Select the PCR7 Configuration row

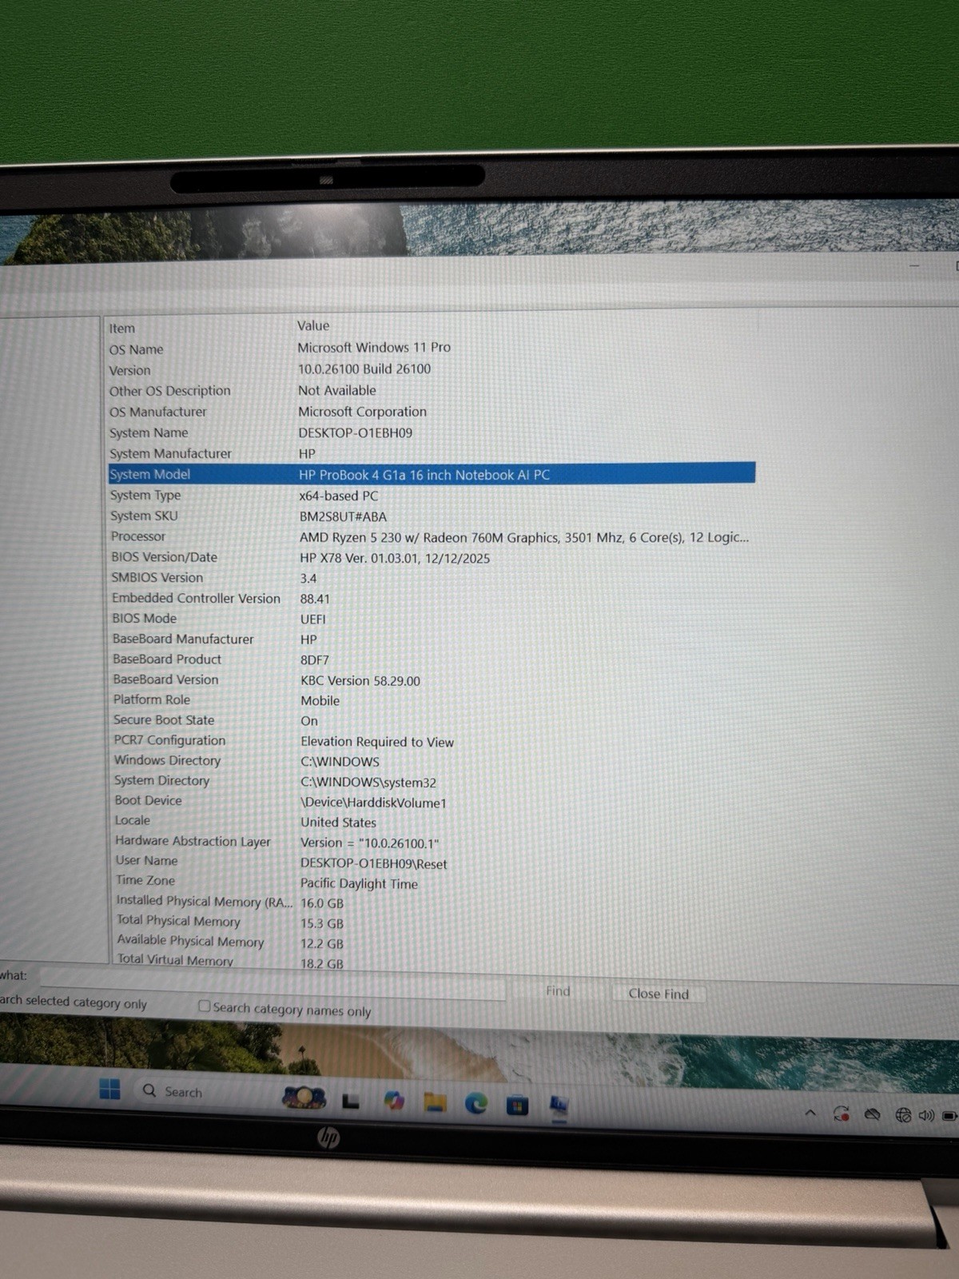pos(432,741)
